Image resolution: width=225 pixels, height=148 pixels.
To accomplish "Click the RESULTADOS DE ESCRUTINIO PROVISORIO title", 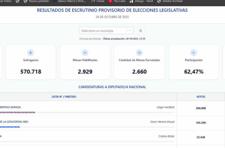I will [112, 10].
